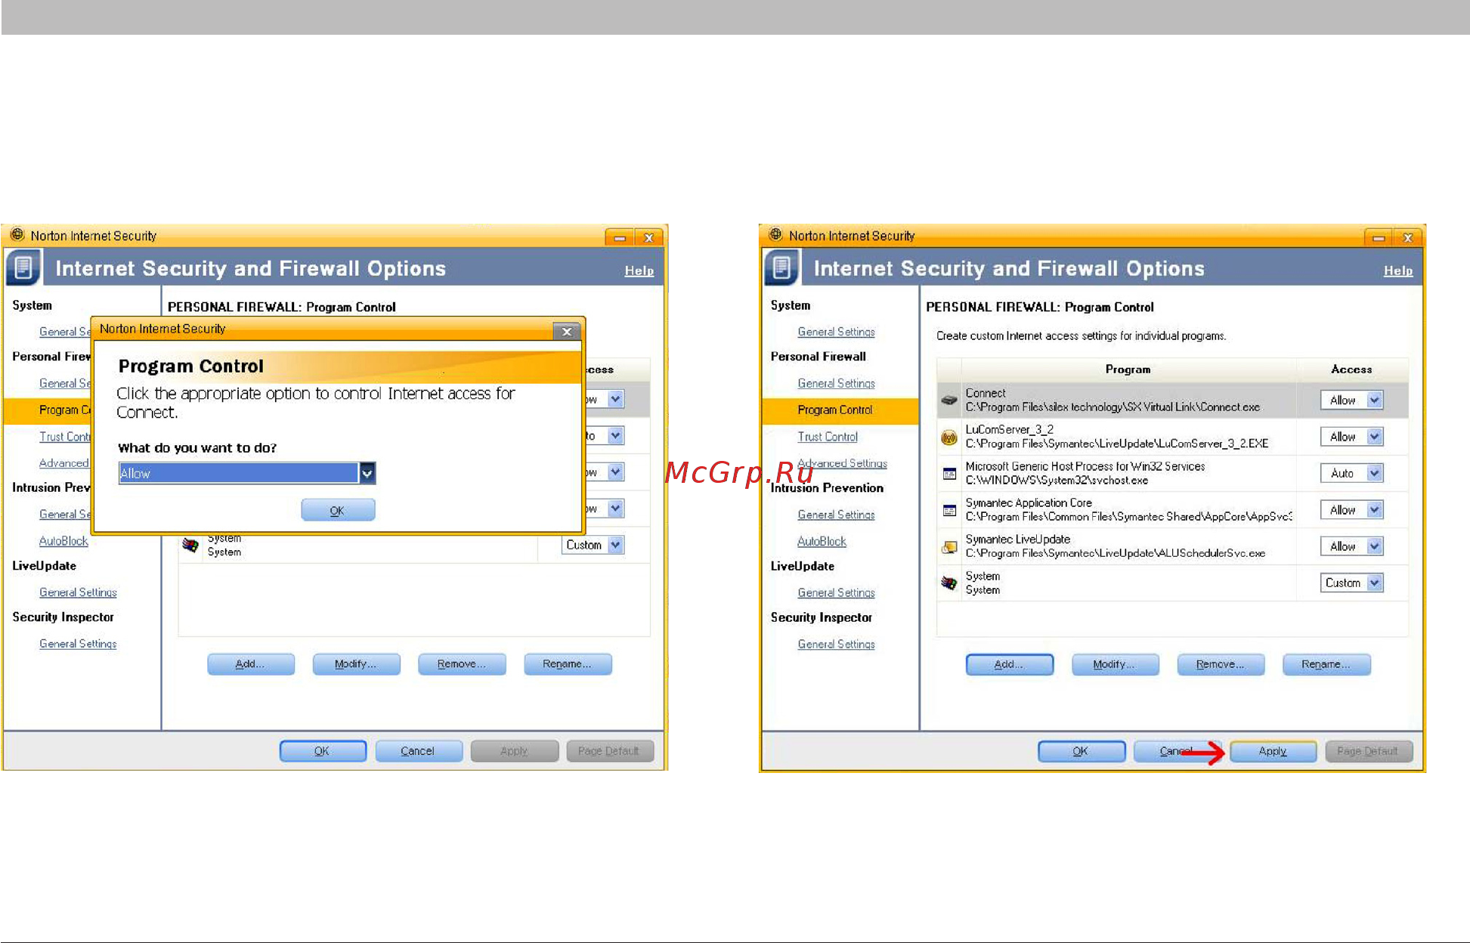This screenshot has width=1470, height=943.
Task: Click the System row icon in the right window
Action: [949, 583]
